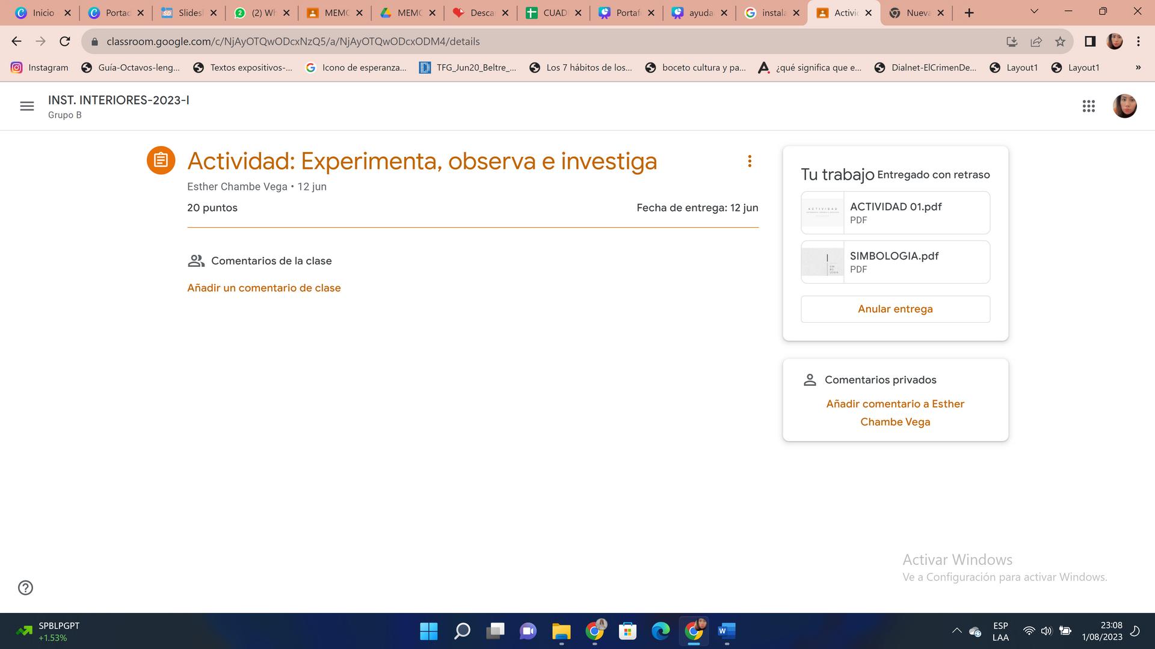Open the Google apps grid
Image resolution: width=1155 pixels, height=649 pixels.
tap(1088, 106)
